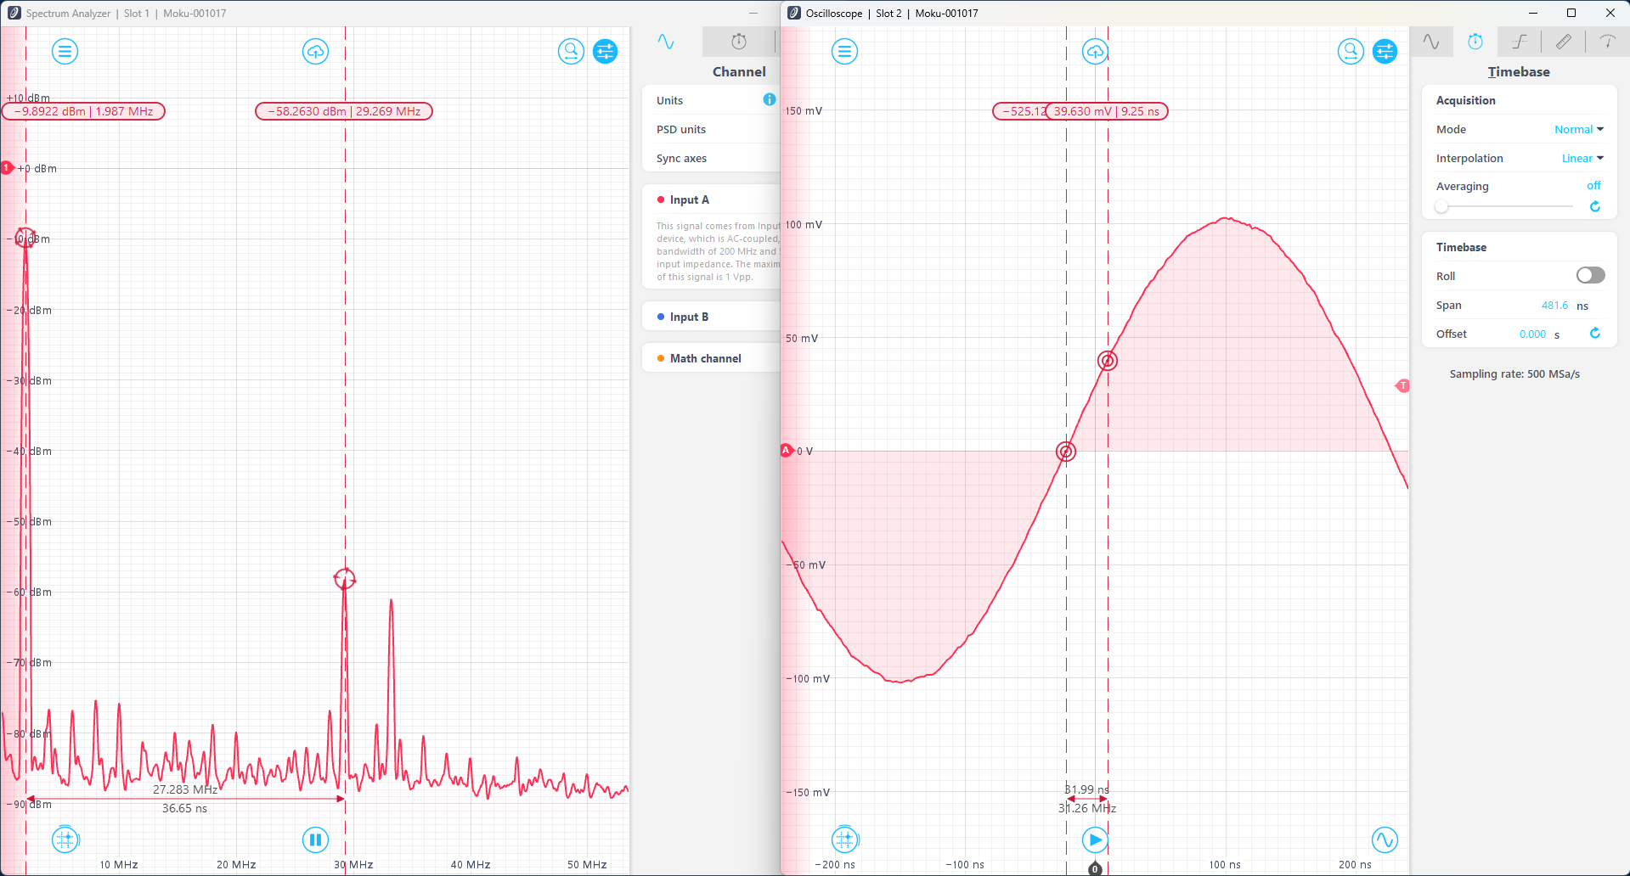
Task: Enable the Input B channel indicator
Action: pos(662,317)
